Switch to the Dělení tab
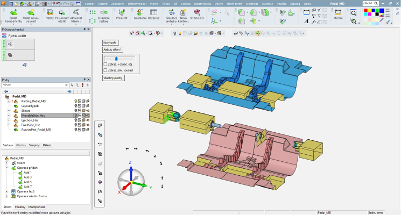The width and height of the screenshot is (401, 215). click(47, 145)
